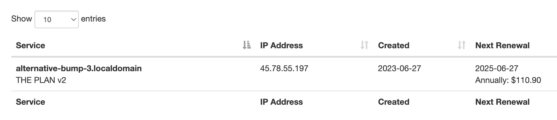Click the footer Service label

30,102
